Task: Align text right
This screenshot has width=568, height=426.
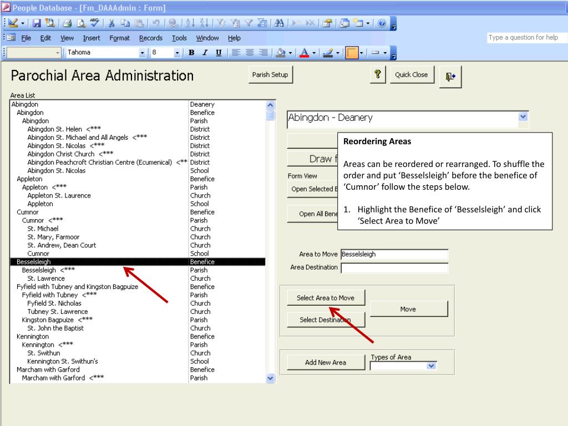Action: (263, 53)
